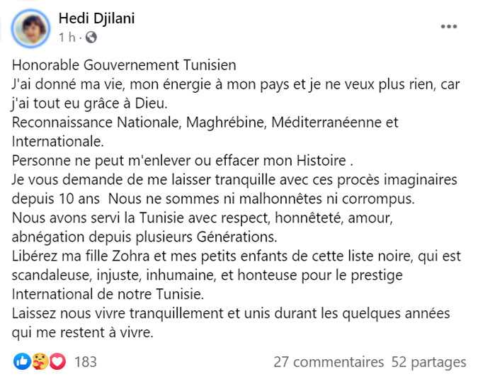Open the 27 commentaires link

[329, 362]
